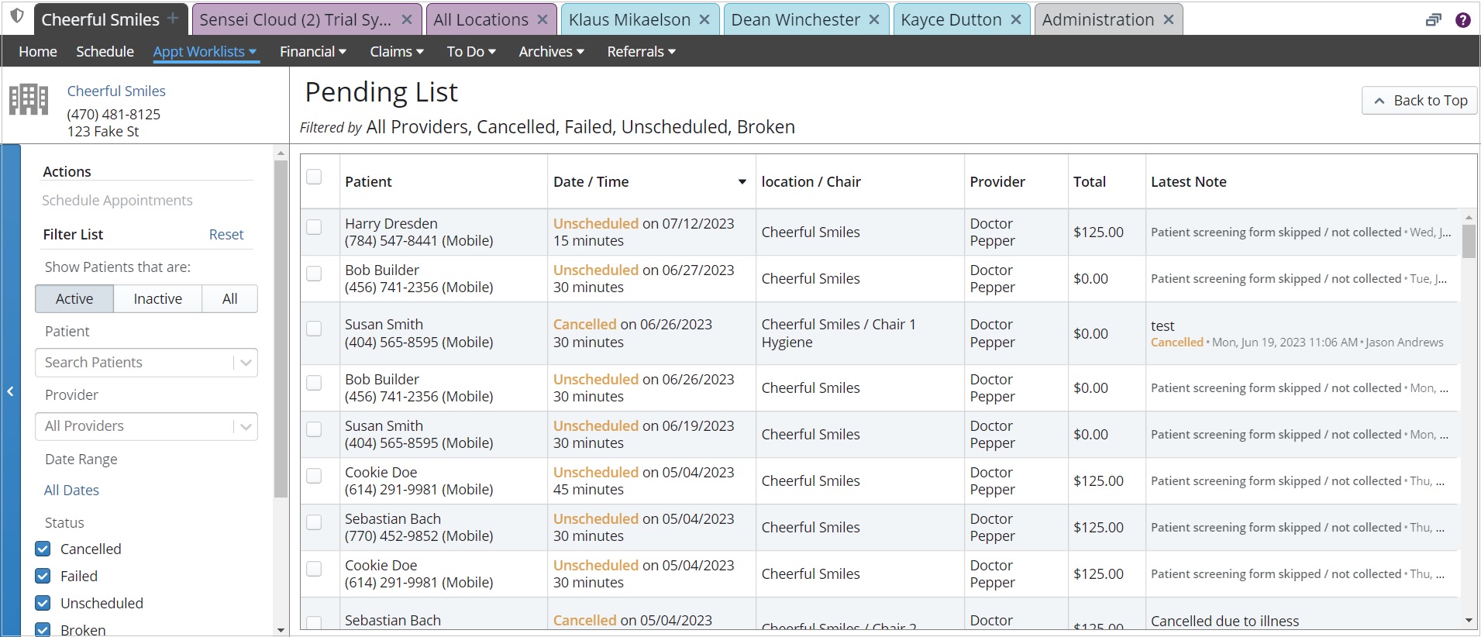Open the Schedule menu item

pos(105,51)
